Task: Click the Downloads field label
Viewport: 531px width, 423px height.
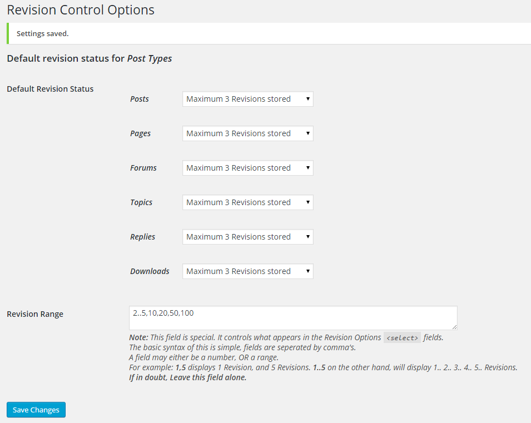Action: [x=150, y=271]
